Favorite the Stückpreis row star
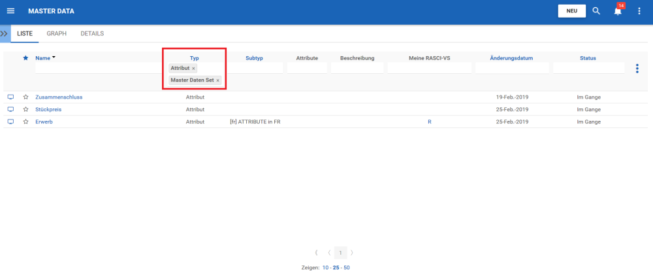Screen dimensions: 653x279 click(26, 110)
